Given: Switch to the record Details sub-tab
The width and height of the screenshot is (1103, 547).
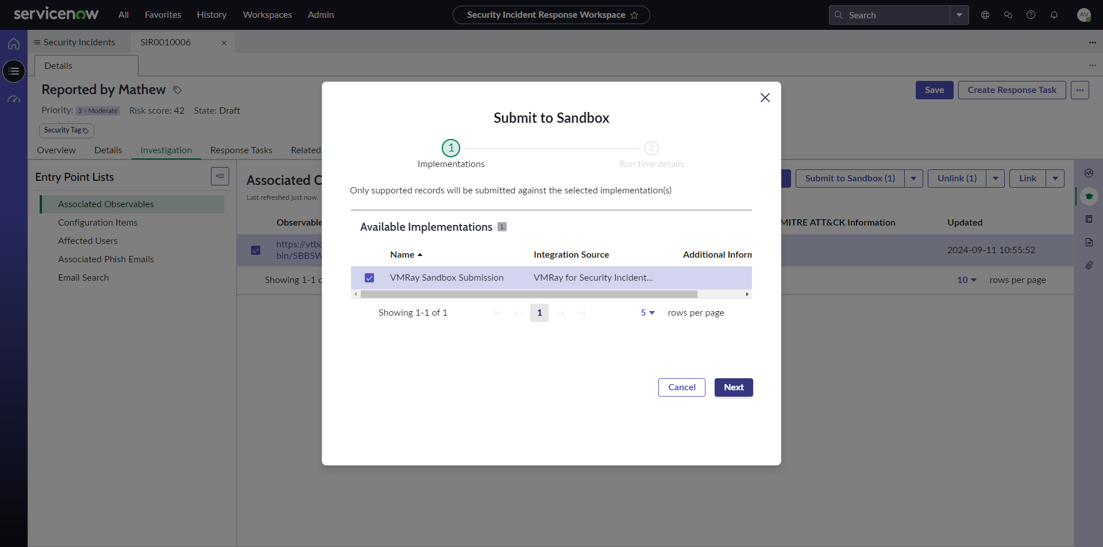Looking at the screenshot, I should coord(108,150).
